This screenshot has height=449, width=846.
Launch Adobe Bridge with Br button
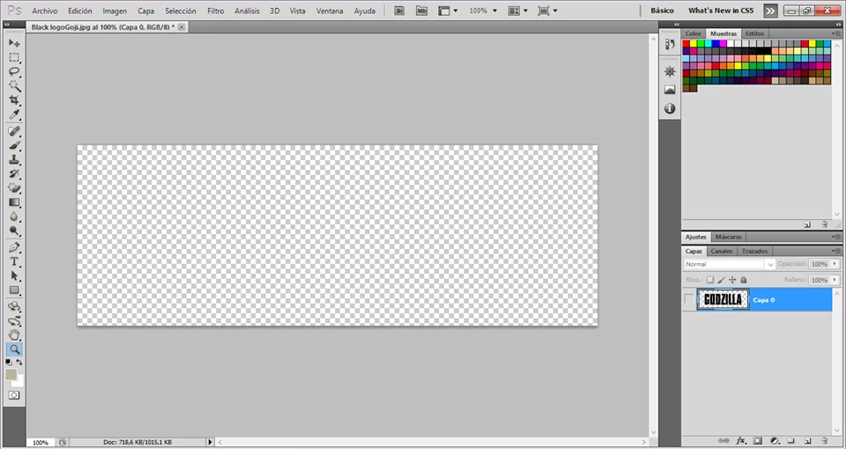pos(399,11)
